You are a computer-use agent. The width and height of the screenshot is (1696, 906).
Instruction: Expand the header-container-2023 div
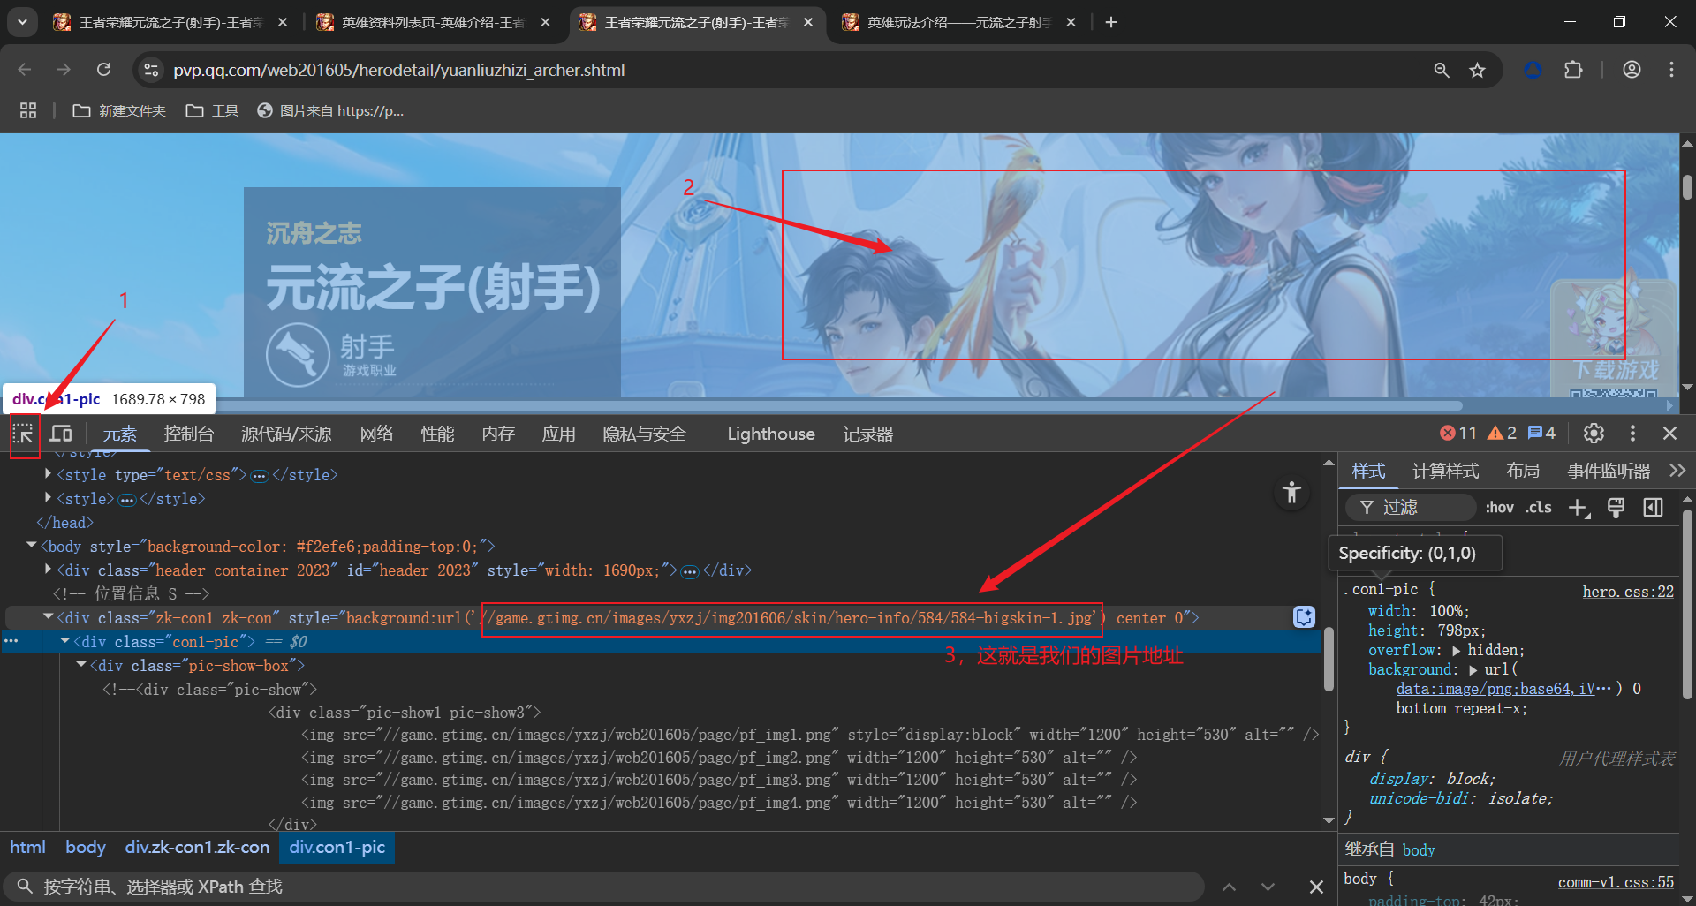(x=48, y=570)
